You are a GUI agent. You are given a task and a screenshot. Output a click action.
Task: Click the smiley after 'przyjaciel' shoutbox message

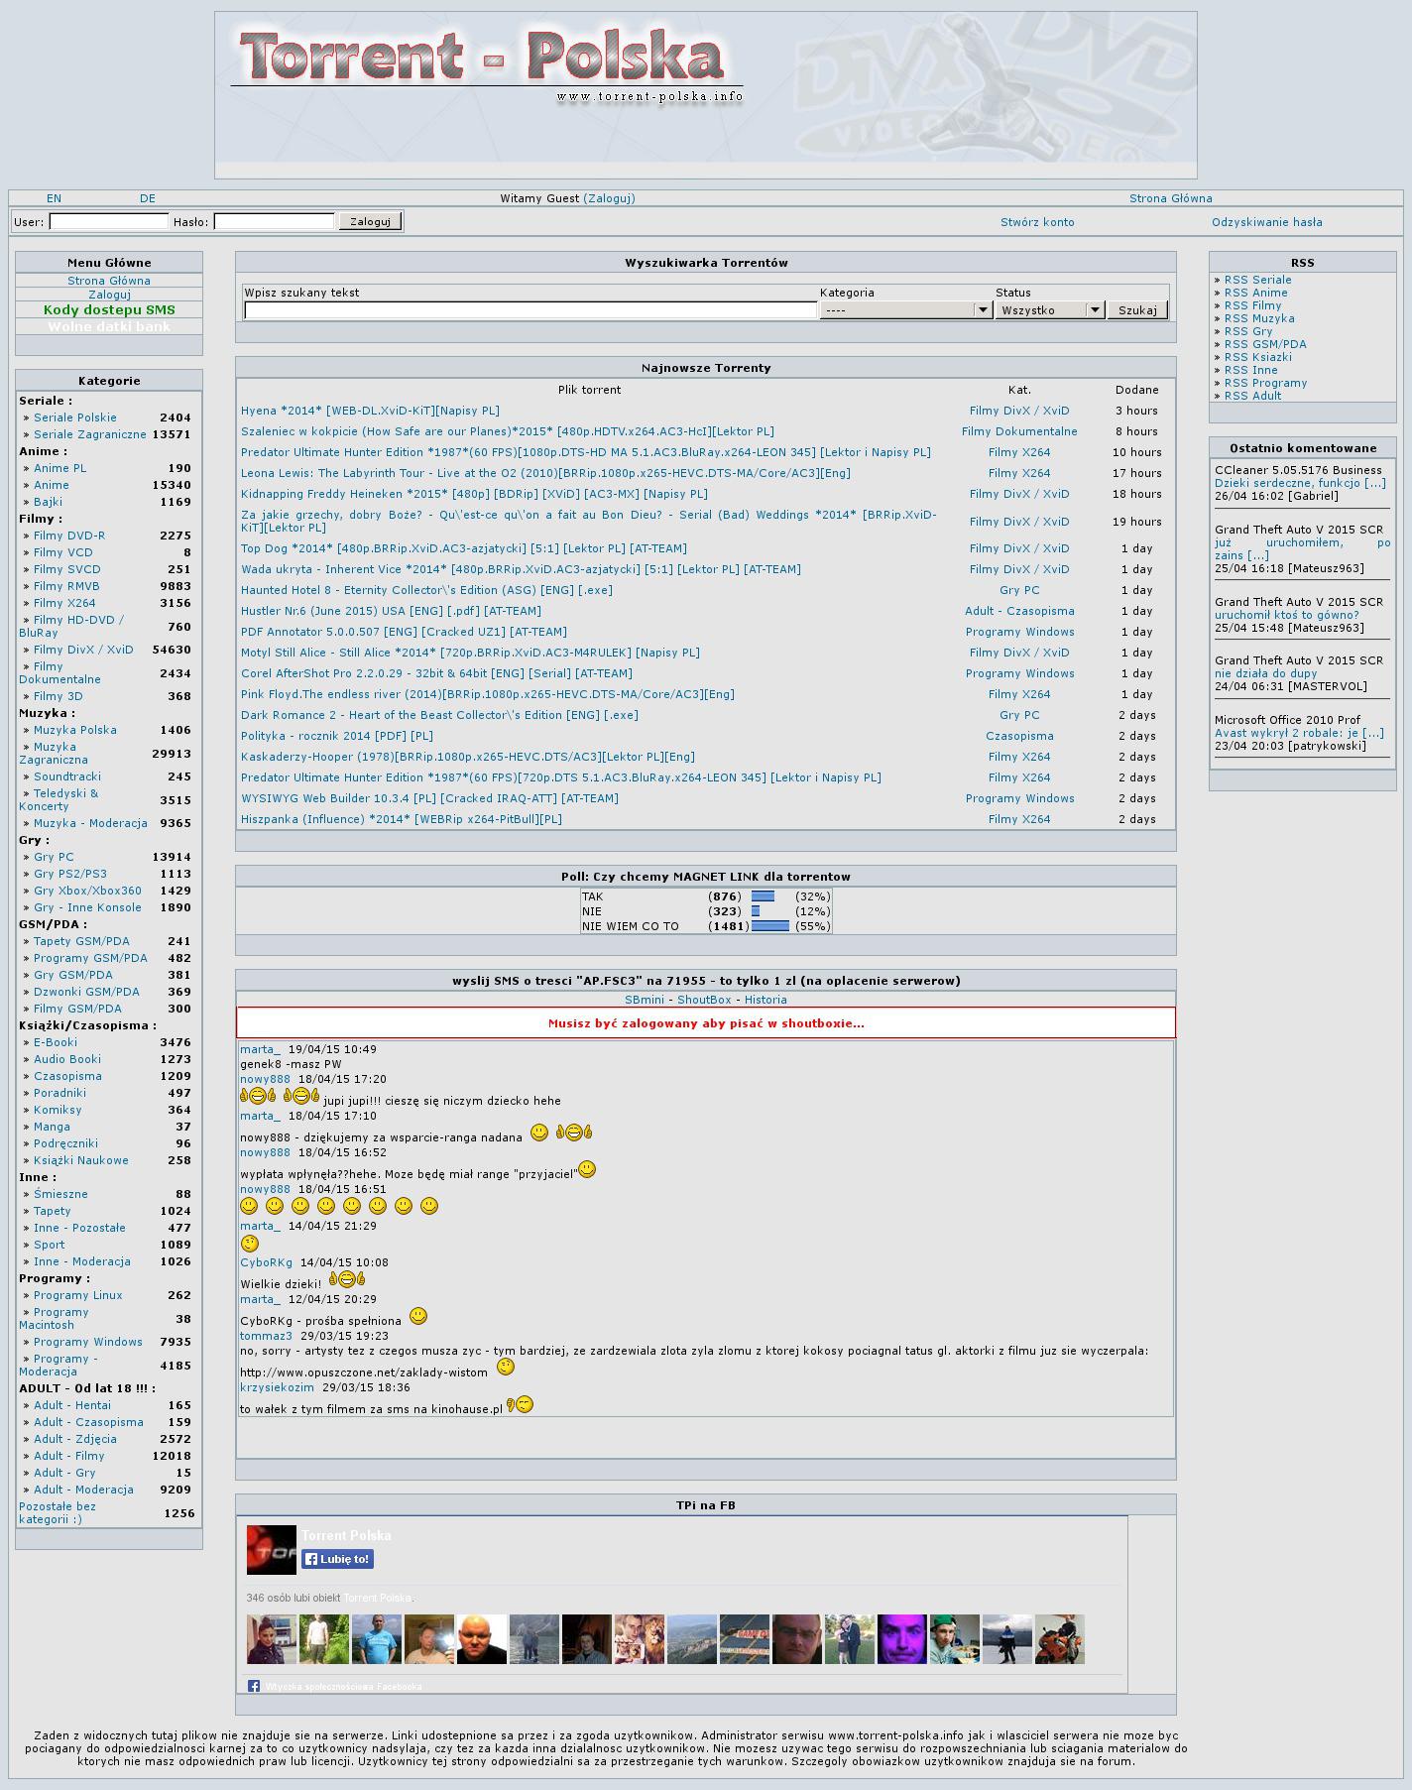click(587, 1170)
